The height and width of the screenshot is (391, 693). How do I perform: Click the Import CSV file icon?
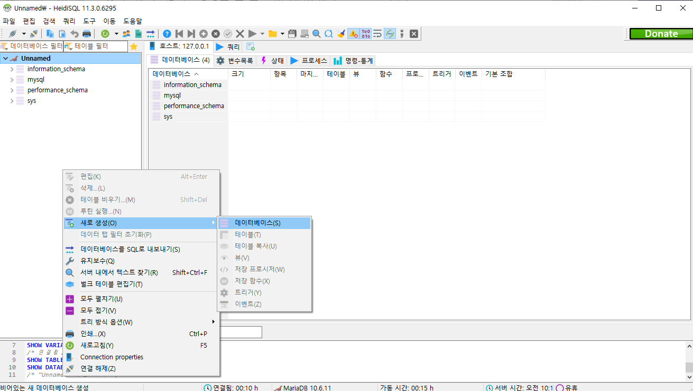[x=138, y=33]
